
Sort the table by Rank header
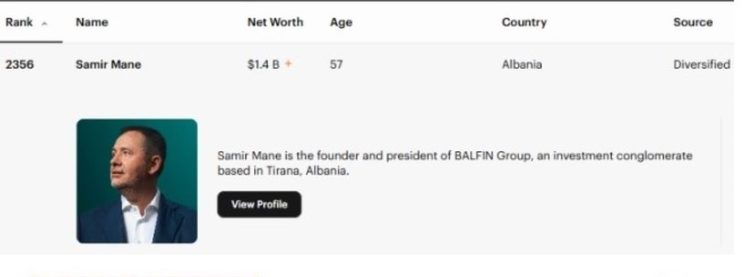[18, 22]
